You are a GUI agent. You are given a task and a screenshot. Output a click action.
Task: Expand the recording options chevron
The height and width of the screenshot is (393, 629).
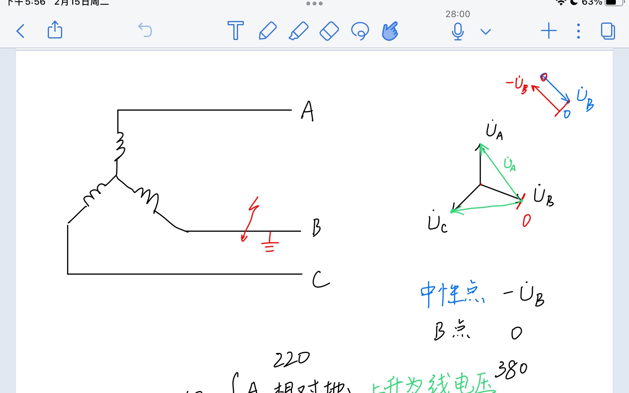486,31
